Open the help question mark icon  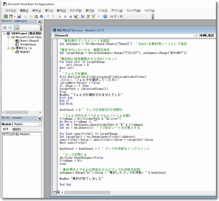tap(105, 16)
